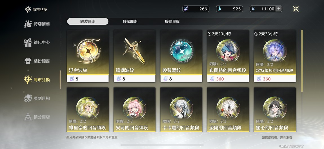The width and height of the screenshot is (324, 149).
Task: Select the 鑄潮波紋 item card
Action: 134,56
